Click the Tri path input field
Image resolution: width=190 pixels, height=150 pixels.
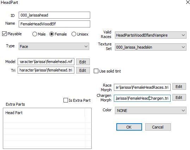click(x=46, y=70)
